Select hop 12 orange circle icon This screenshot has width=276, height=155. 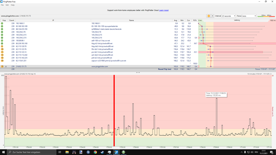(x=2, y=55)
